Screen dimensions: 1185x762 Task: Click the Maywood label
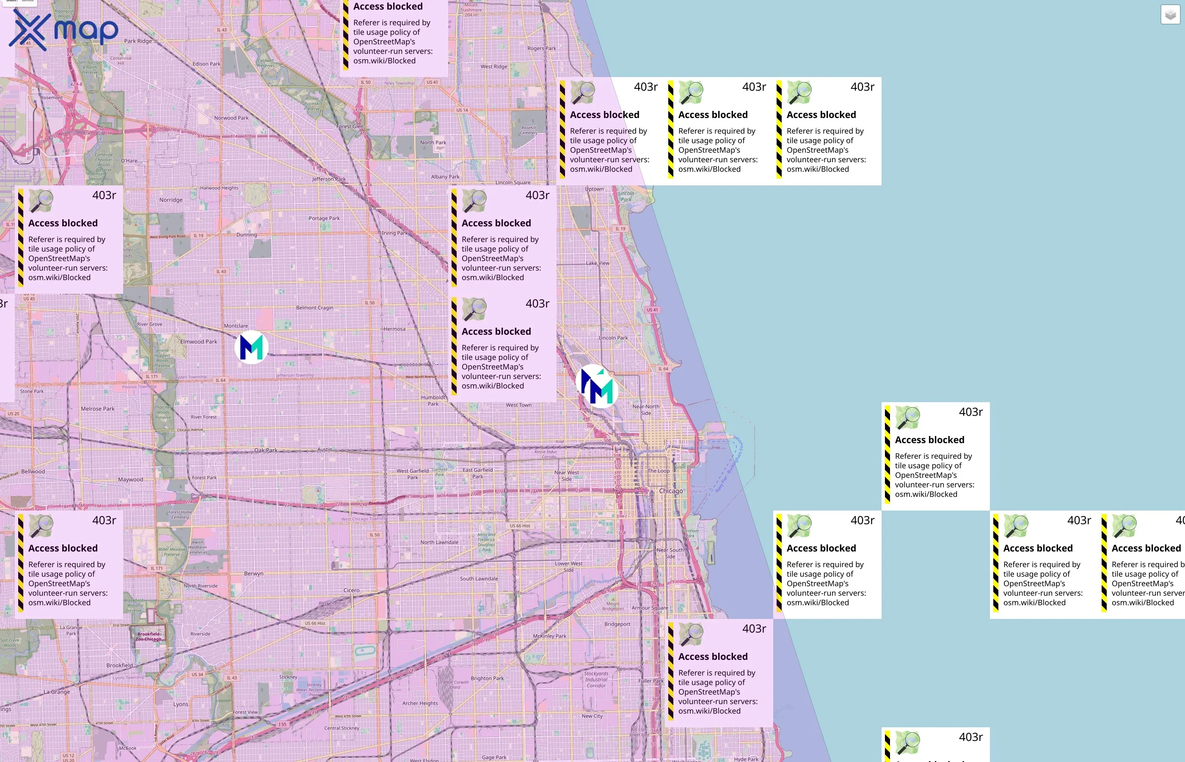tap(131, 480)
